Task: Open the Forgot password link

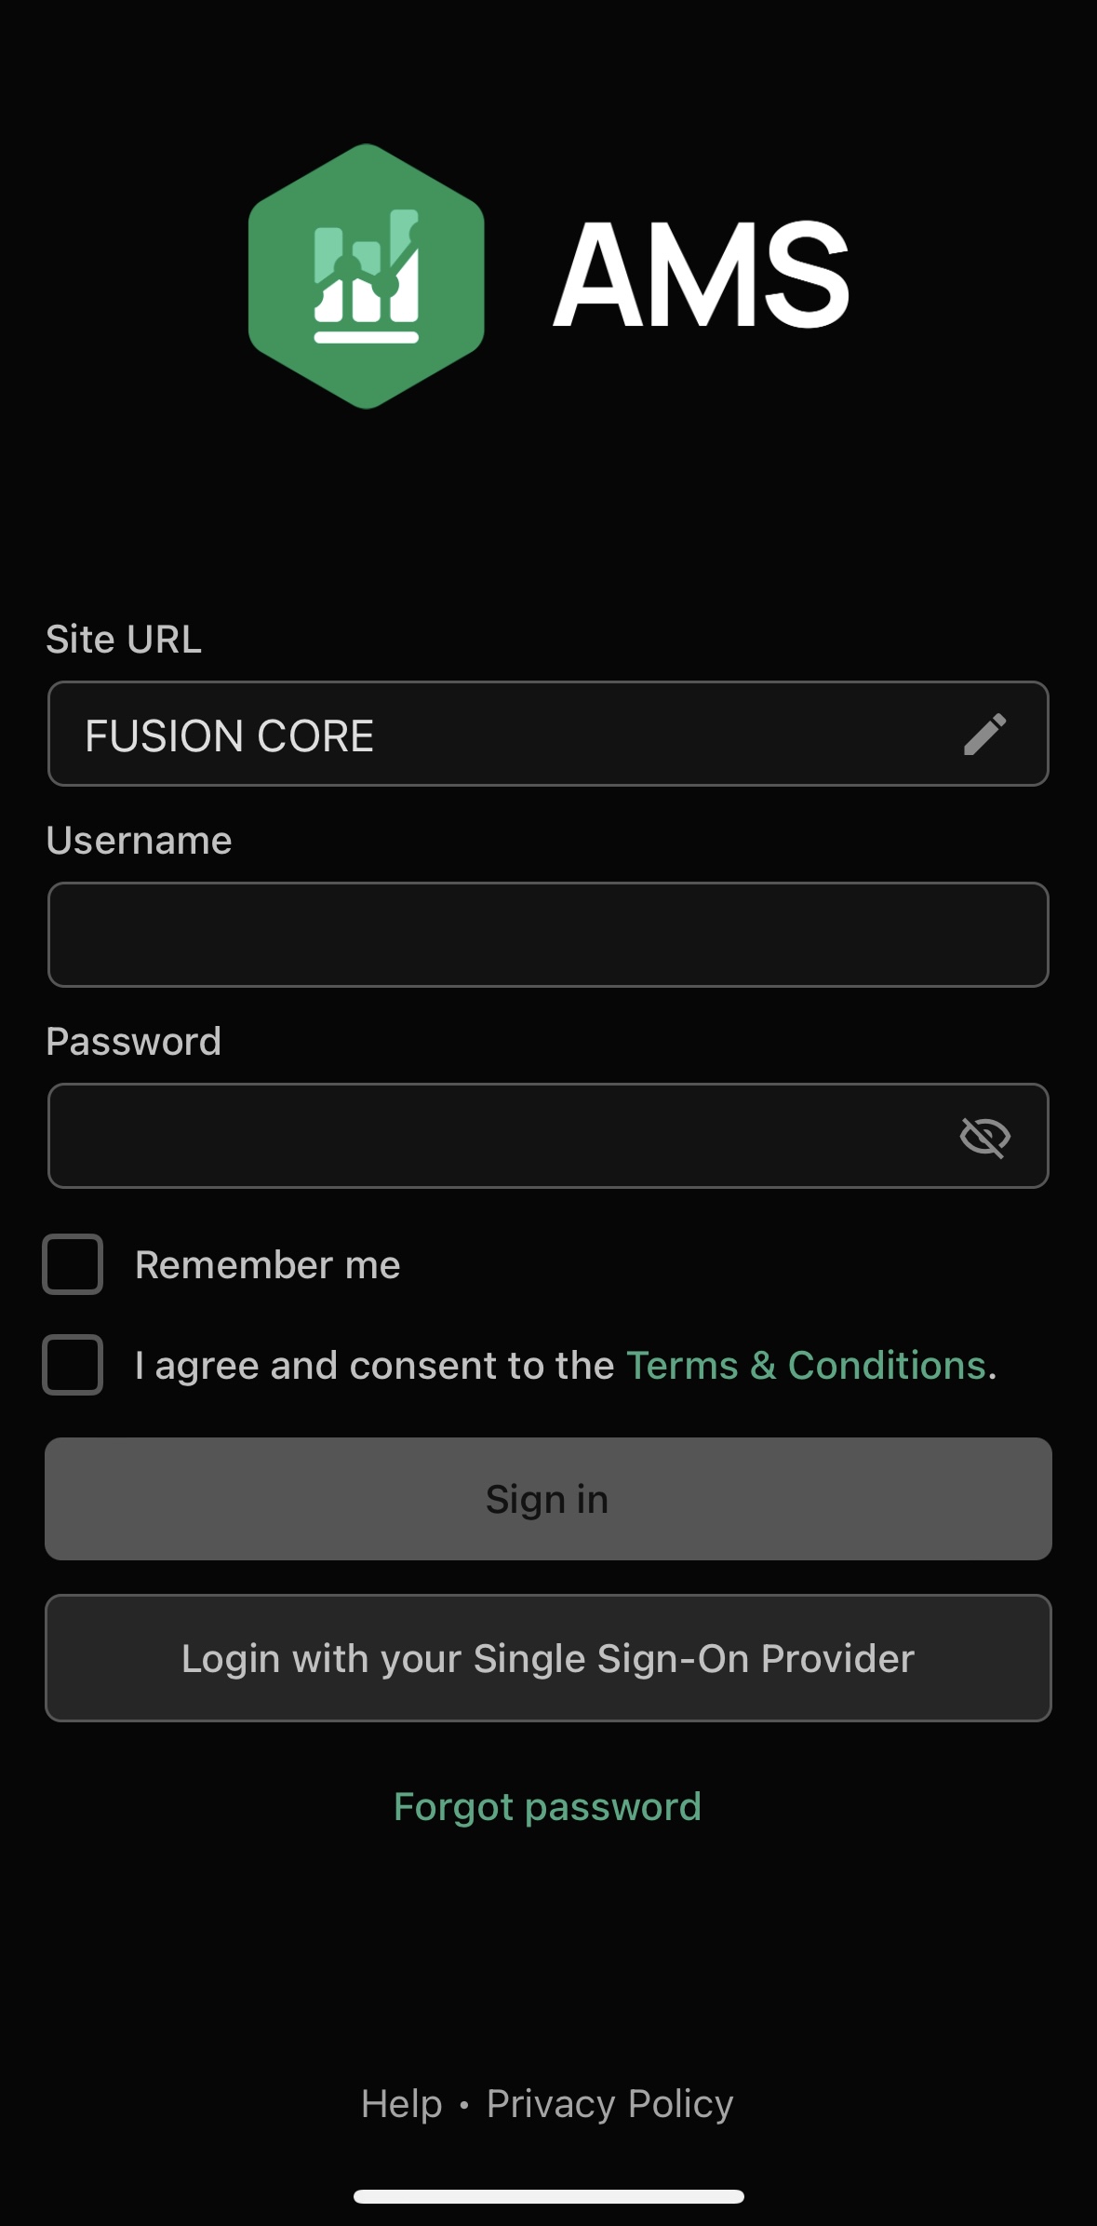Action: click(547, 1807)
